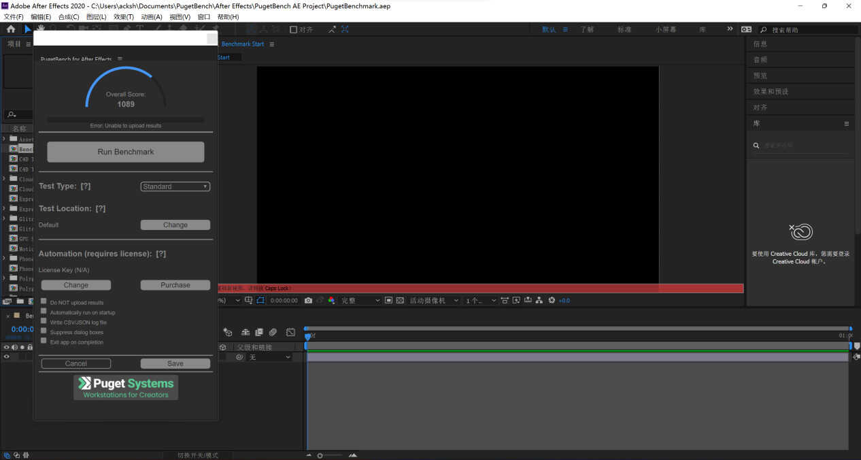Screen dimensions: 861x460
Task: Click the Save button
Action: pyautogui.click(x=175, y=363)
